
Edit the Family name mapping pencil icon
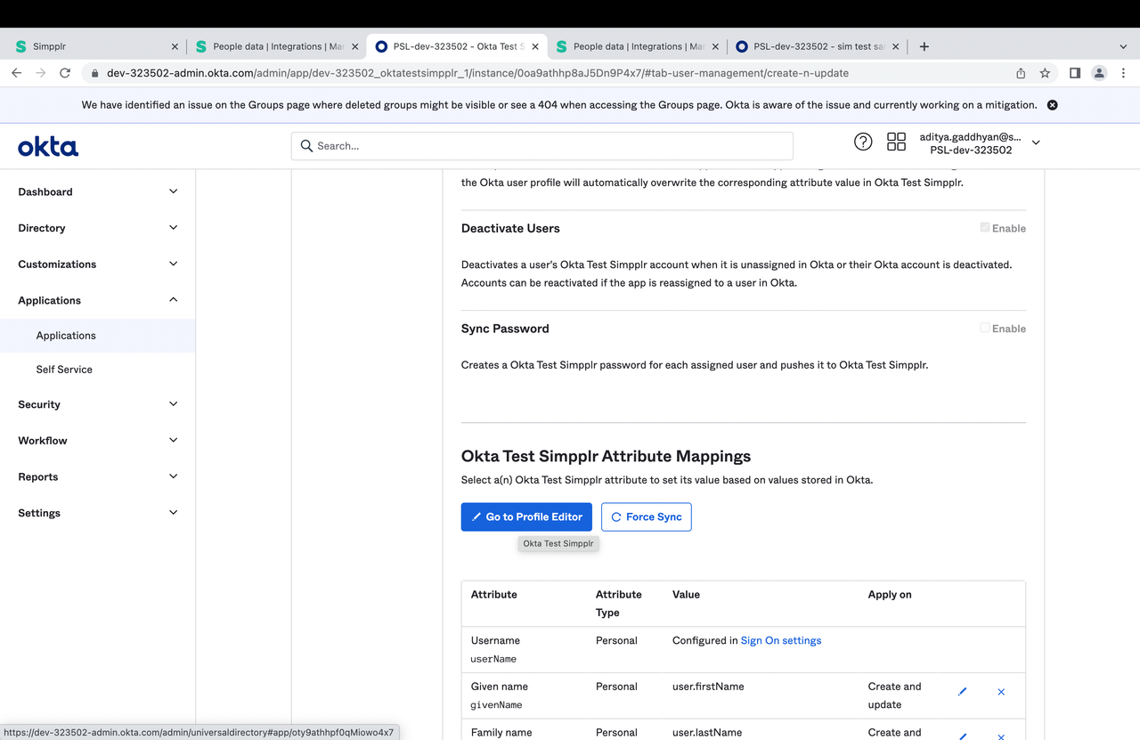[962, 736]
